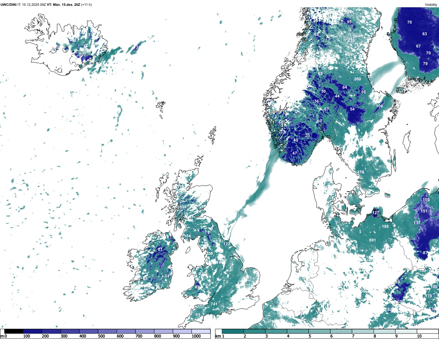This screenshot has height=339, width=439.
Task: Click the UWC/DINI model label
Action: point(8,4)
